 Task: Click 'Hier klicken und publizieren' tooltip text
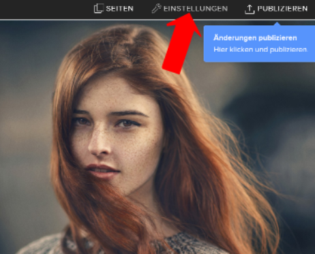[260, 49]
